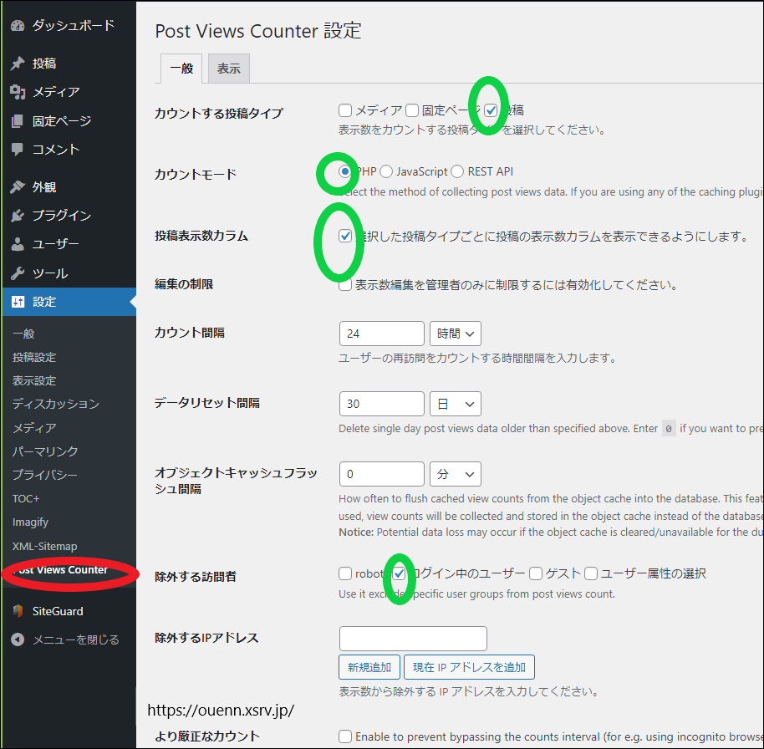Click the Dashboard gauge icon
764x749 pixels.
click(x=18, y=26)
